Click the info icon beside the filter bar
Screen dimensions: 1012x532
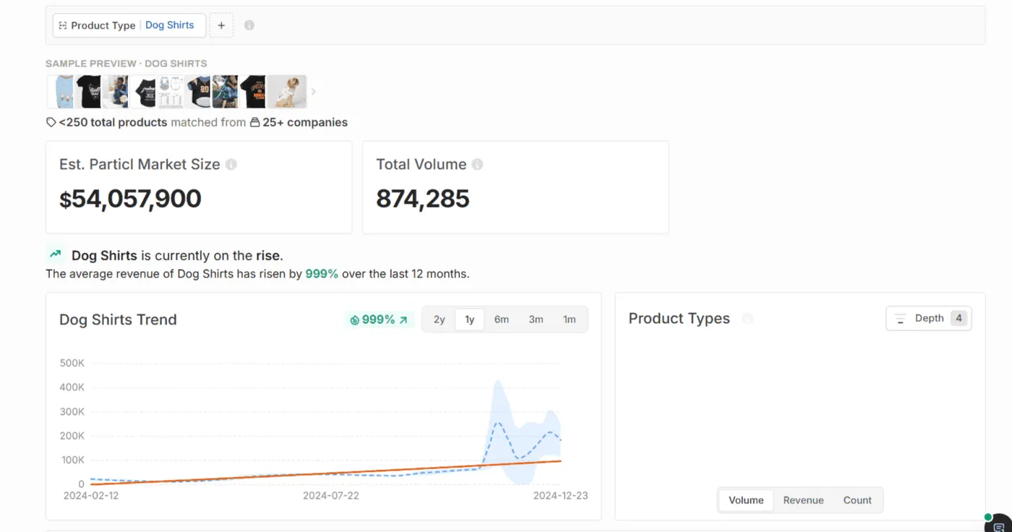click(x=249, y=25)
